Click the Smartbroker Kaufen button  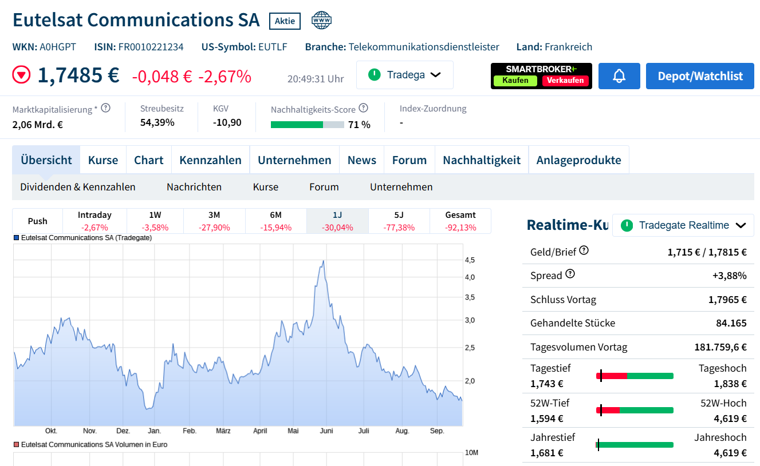click(515, 81)
